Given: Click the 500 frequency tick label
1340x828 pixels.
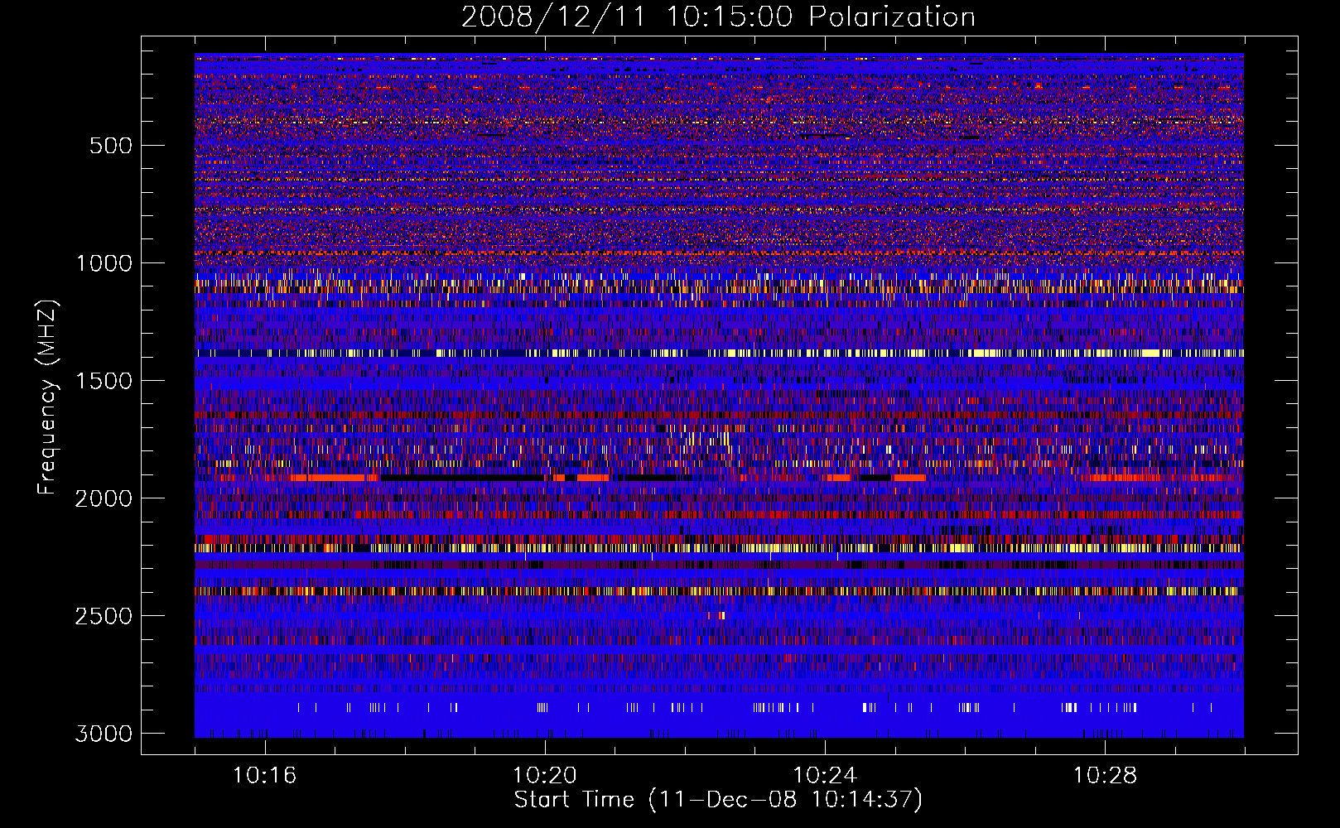Looking at the screenshot, I should pyautogui.click(x=111, y=146).
